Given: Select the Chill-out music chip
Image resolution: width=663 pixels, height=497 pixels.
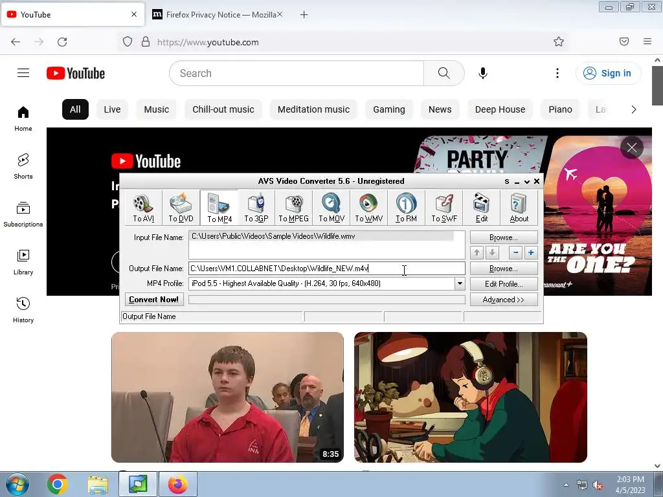Looking at the screenshot, I should pos(223,109).
